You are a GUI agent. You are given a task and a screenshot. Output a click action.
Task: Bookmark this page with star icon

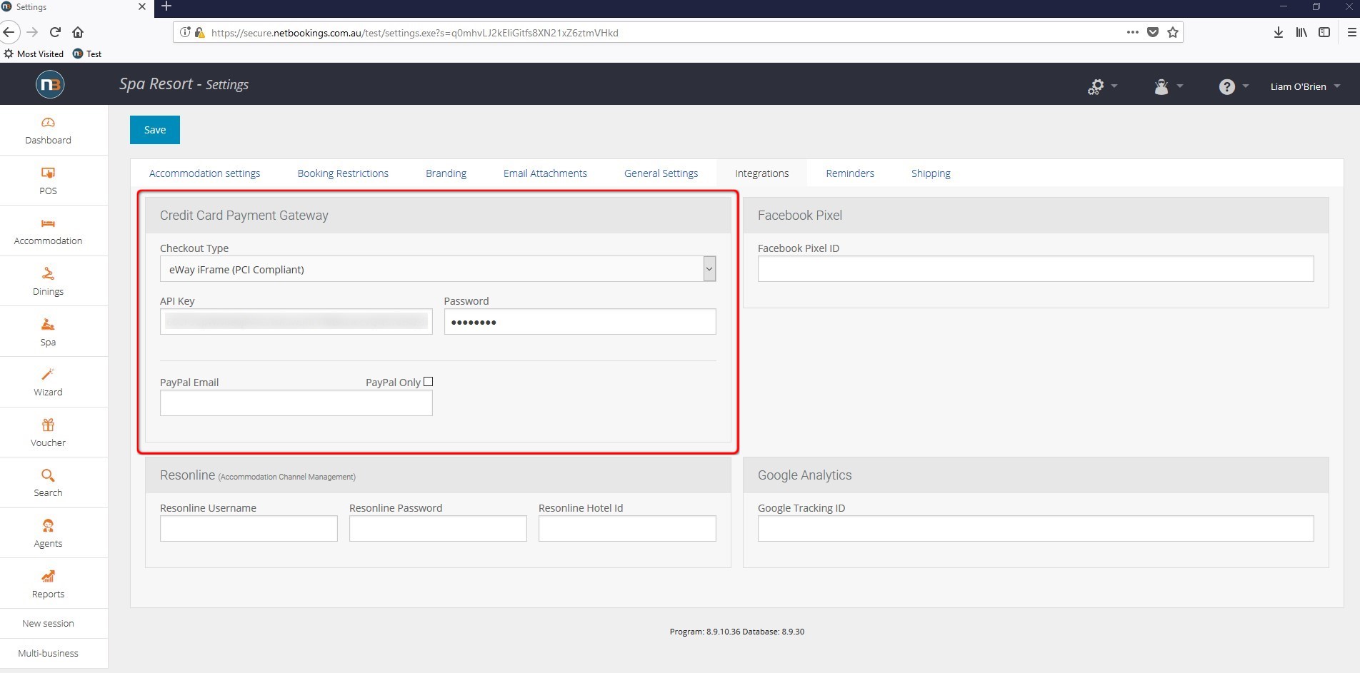[1172, 32]
